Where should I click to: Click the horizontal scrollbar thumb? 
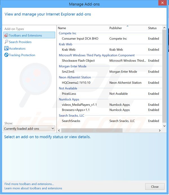pyautogui.click(x=92, y=130)
